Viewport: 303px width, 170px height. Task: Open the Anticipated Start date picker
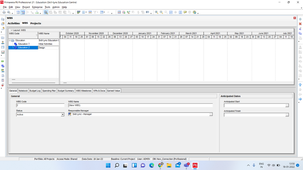pyautogui.click(x=287, y=105)
